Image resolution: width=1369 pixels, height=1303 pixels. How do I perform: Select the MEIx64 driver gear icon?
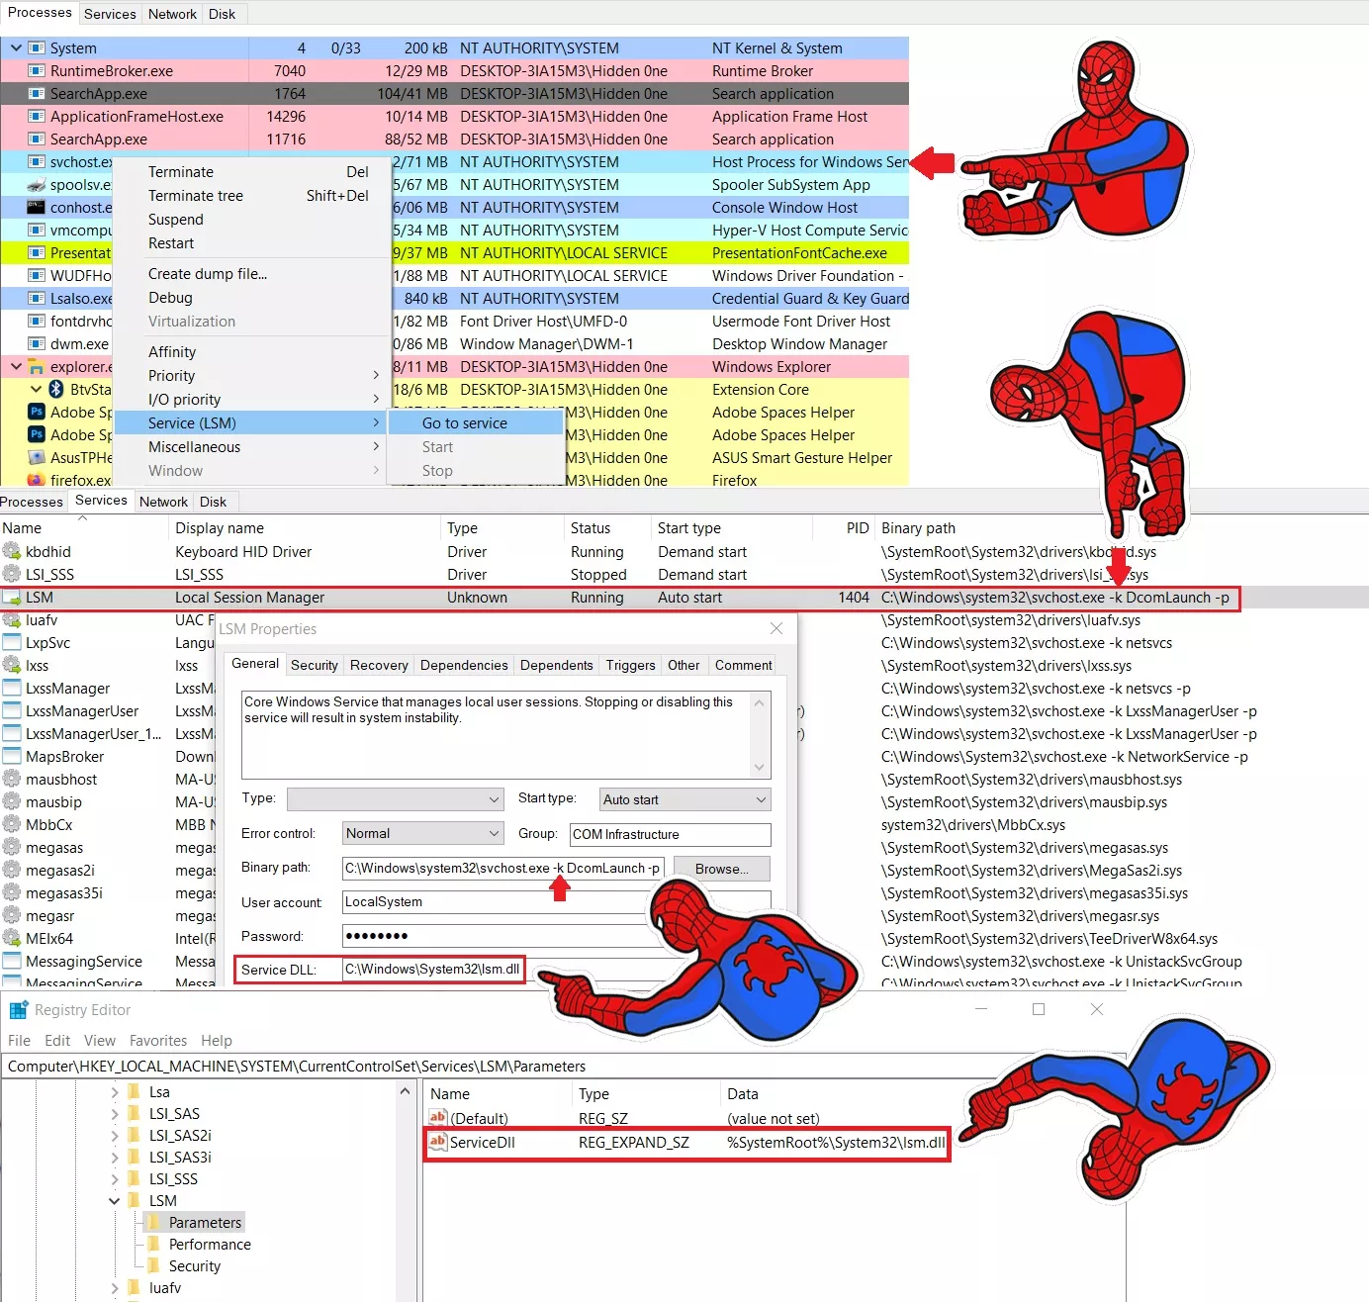12,938
